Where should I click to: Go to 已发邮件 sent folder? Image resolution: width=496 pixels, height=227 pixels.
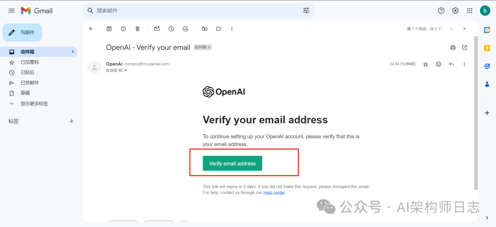(29, 83)
